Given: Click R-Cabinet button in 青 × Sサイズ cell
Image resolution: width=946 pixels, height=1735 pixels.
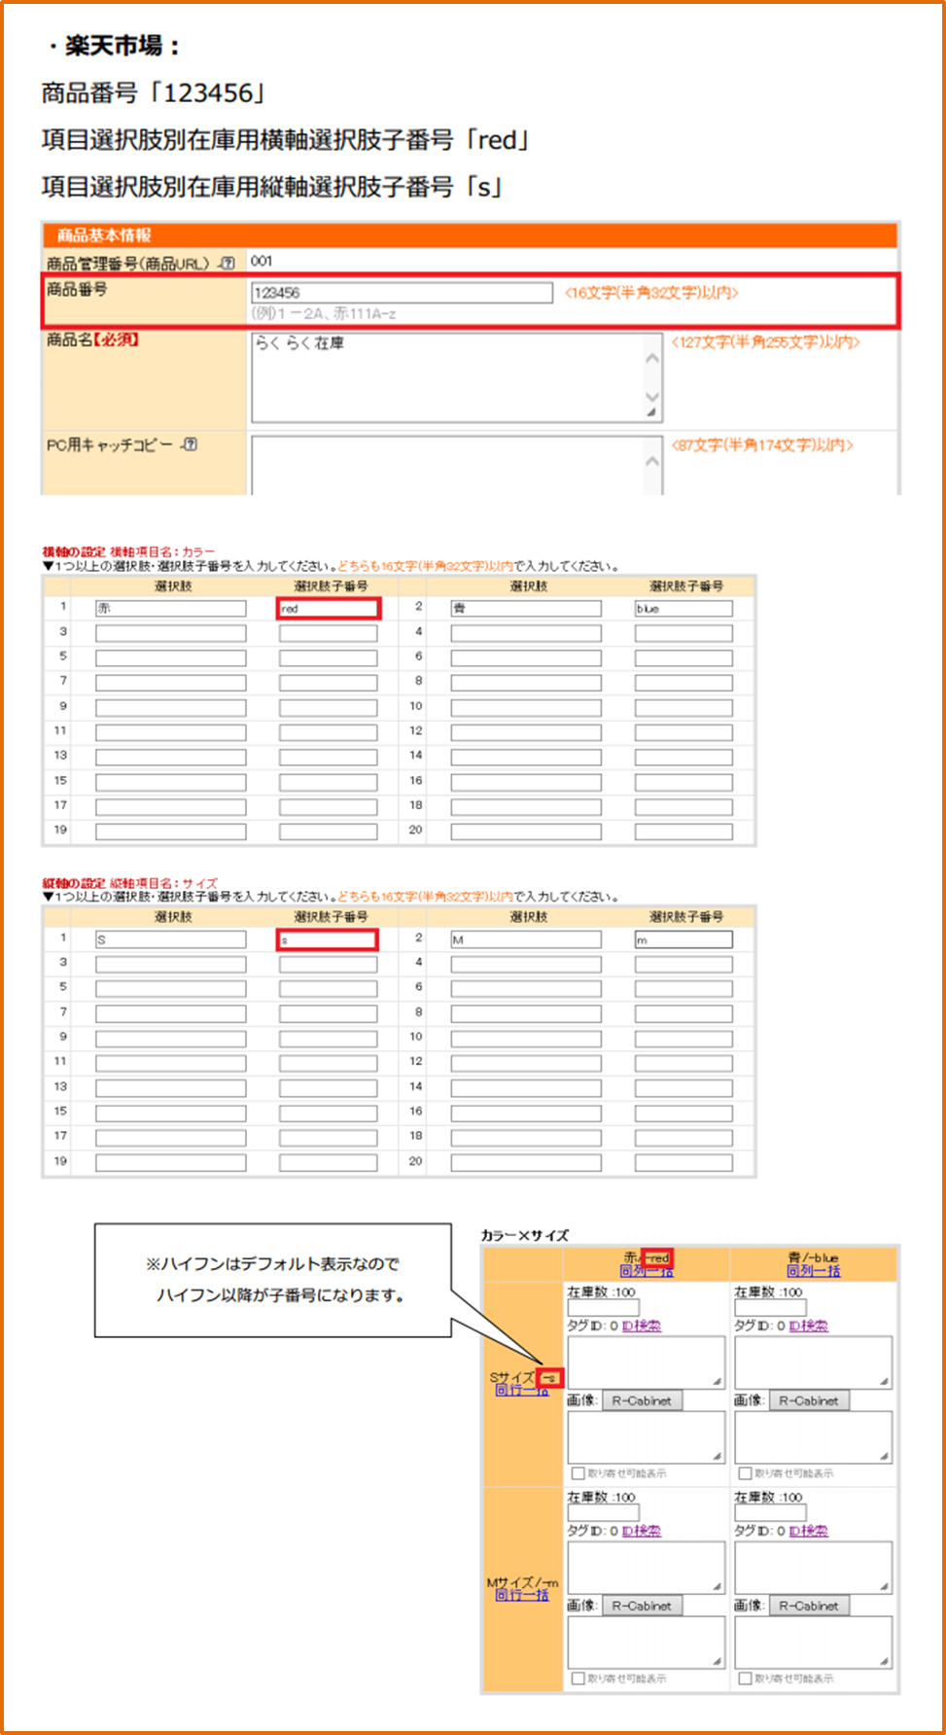Looking at the screenshot, I should 810,1400.
